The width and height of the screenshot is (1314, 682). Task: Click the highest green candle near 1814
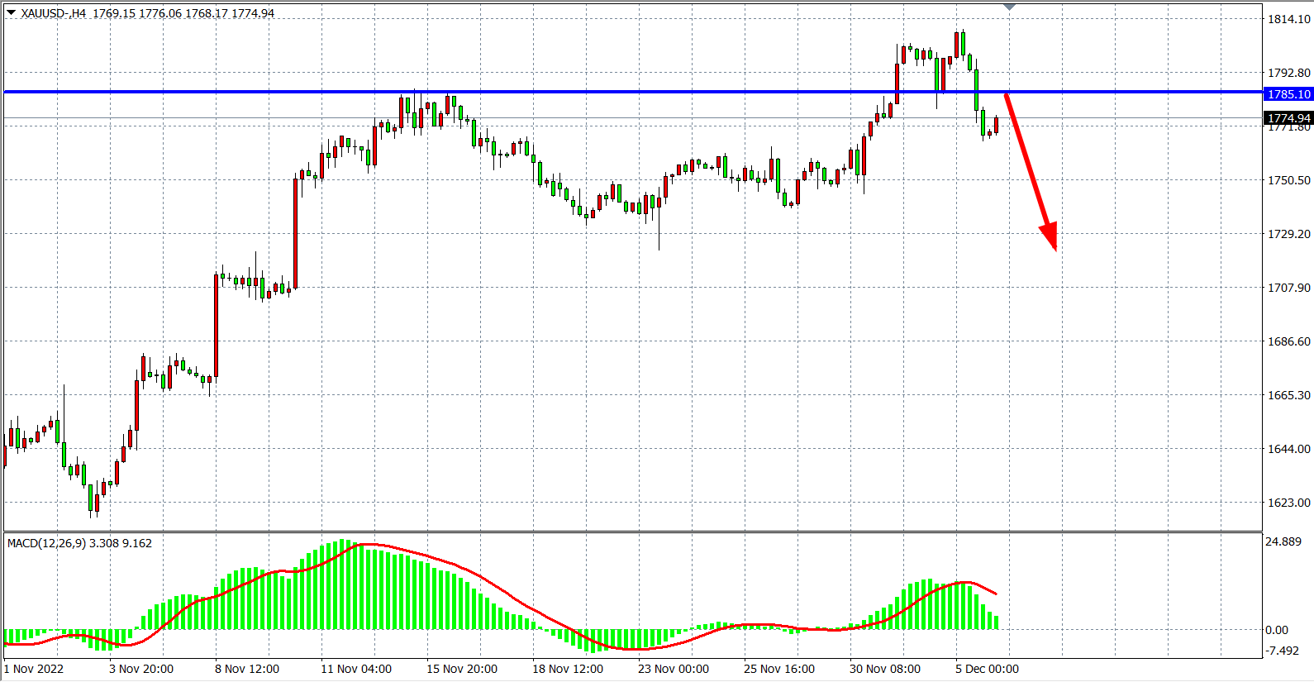(x=963, y=44)
